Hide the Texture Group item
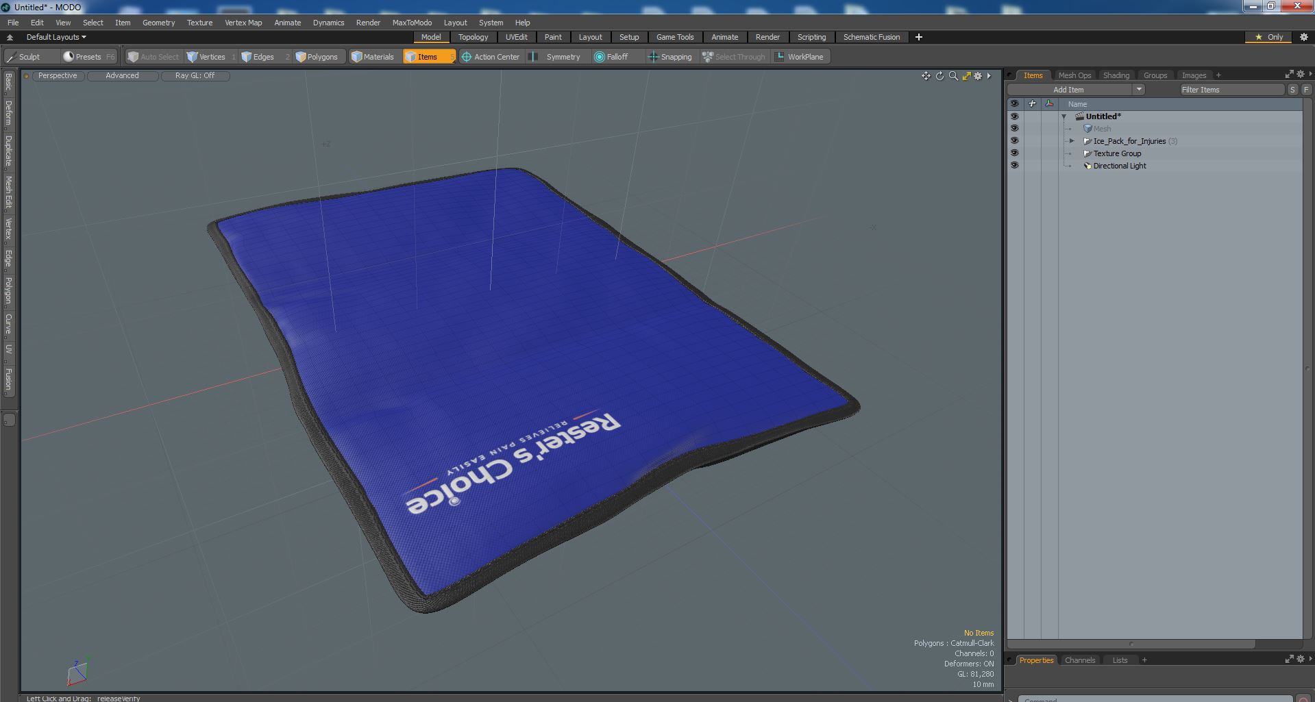 tap(1014, 153)
